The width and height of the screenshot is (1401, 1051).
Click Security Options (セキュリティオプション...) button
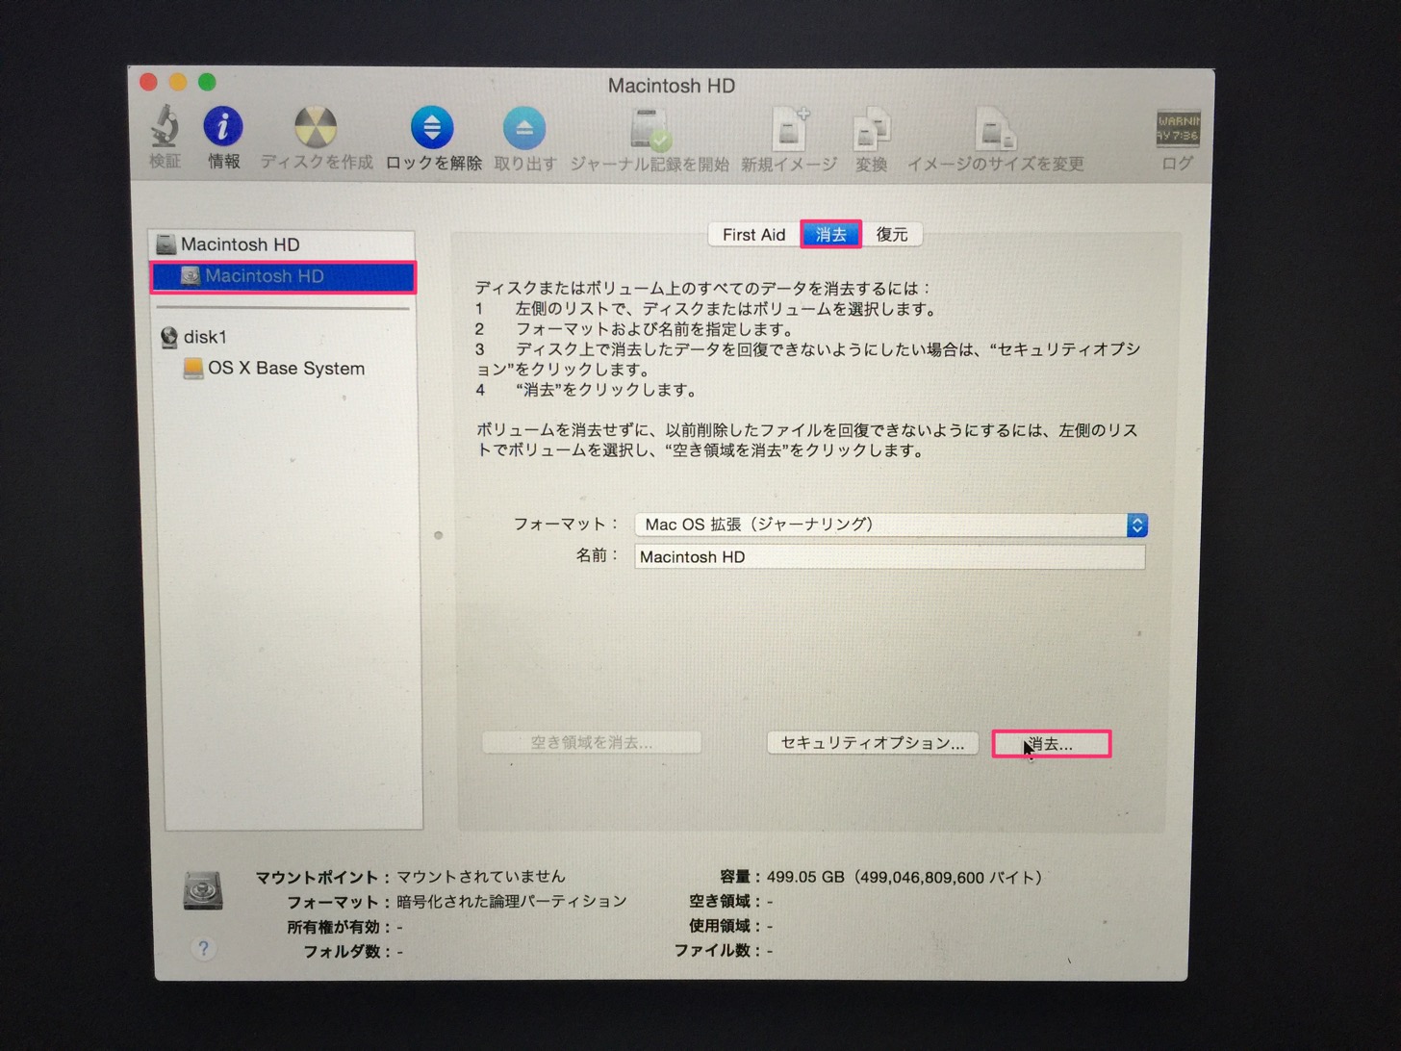(873, 743)
